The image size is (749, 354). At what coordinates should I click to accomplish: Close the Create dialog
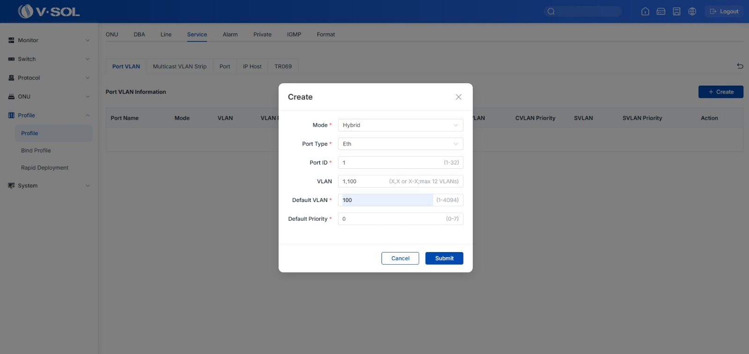point(458,97)
